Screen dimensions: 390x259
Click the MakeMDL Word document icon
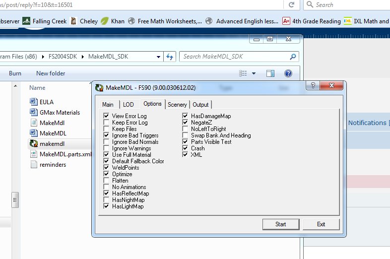(x=34, y=133)
